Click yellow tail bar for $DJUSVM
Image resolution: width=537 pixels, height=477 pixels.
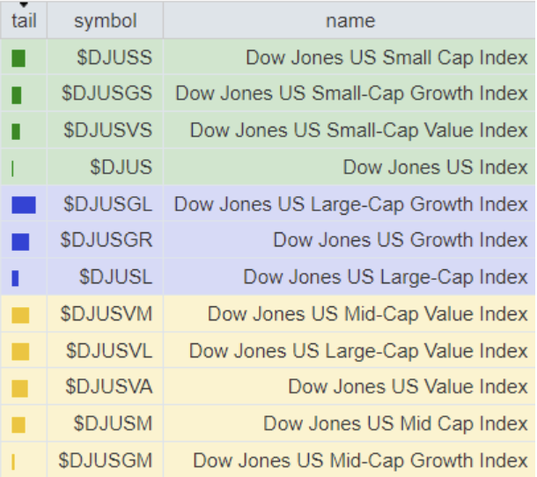tap(20, 315)
